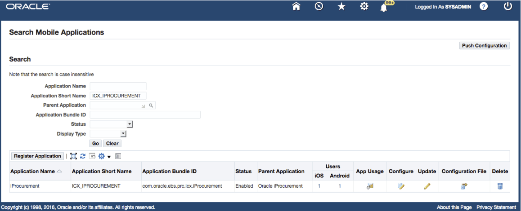Click Update pencil icon for iProcurement

(427, 186)
